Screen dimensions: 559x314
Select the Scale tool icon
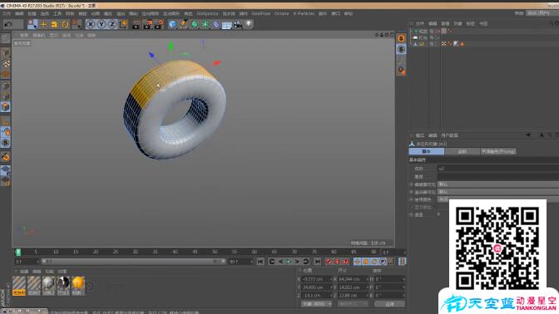point(54,24)
